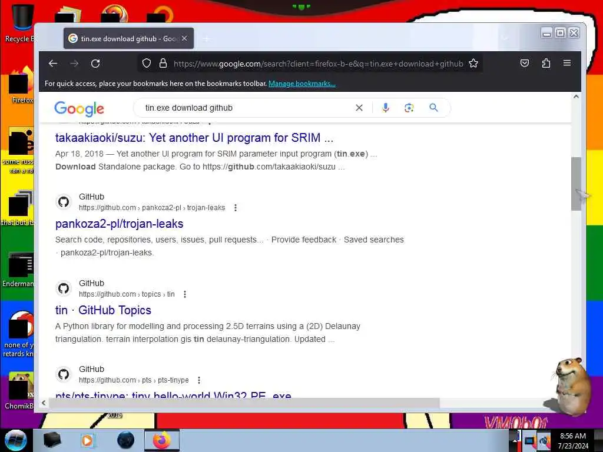Click the taskbar clock showing 8:56 AM

(573, 441)
